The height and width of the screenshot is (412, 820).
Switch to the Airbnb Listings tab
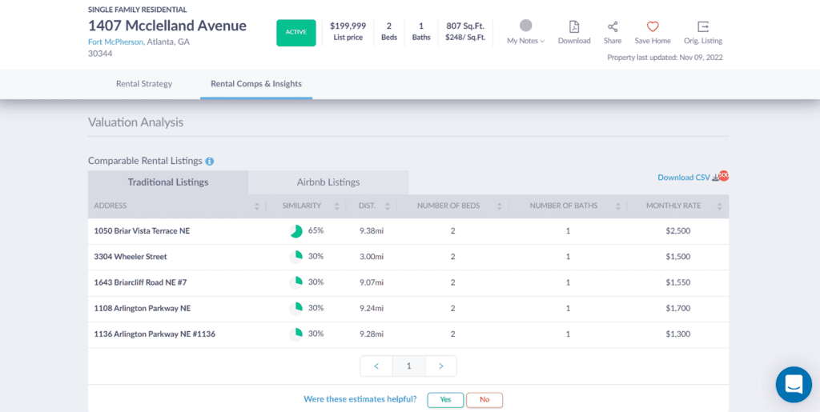point(328,182)
